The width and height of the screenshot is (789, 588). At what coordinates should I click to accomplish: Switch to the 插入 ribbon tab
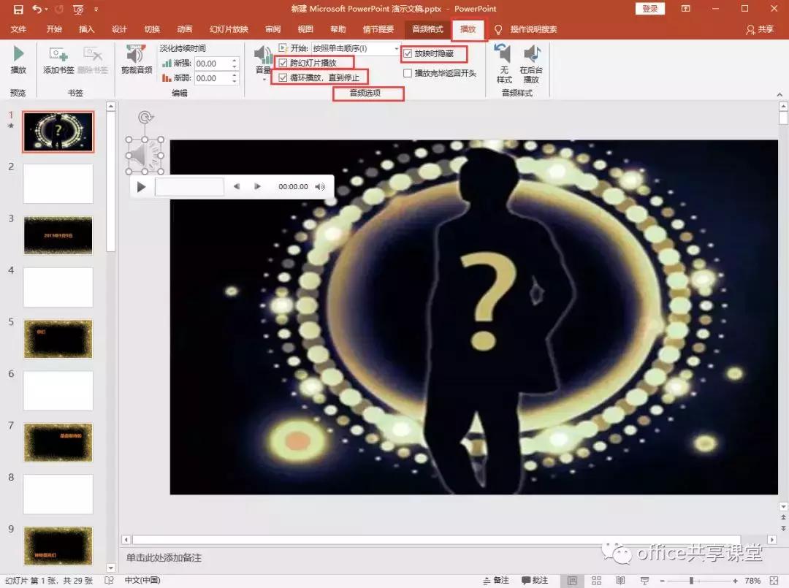(86, 29)
